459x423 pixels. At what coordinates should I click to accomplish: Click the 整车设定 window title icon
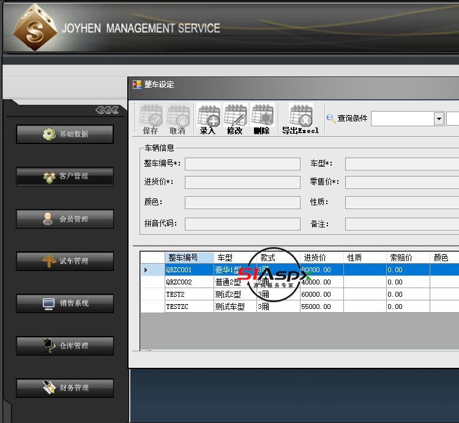click(x=137, y=85)
